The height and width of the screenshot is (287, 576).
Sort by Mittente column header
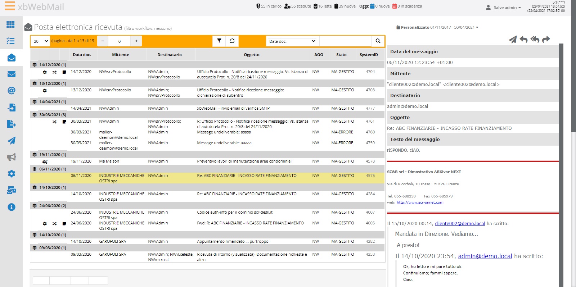coord(121,55)
